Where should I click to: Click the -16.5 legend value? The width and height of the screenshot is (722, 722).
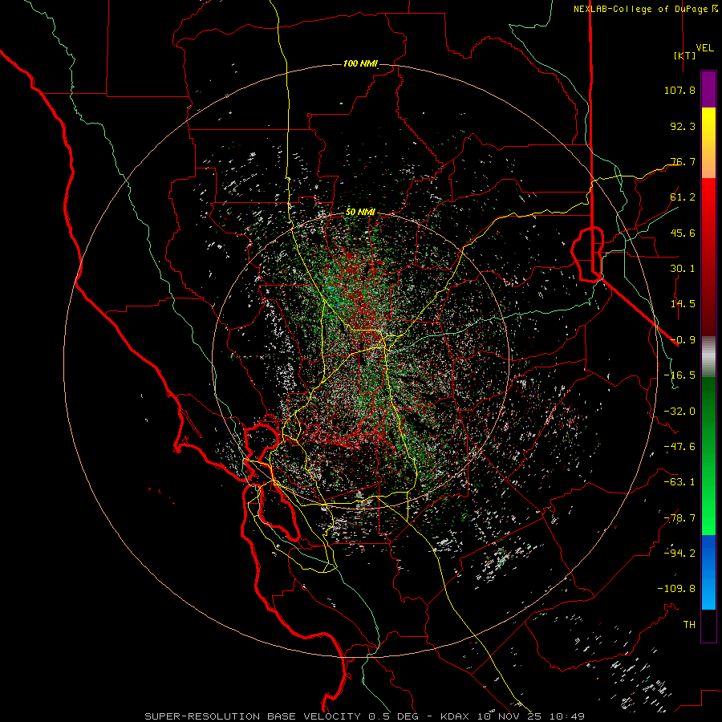(679, 375)
